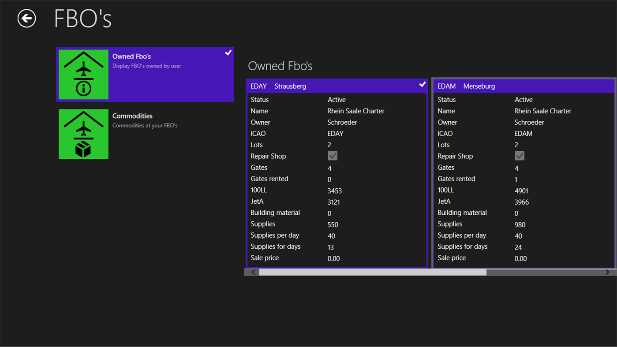This screenshot has width=617, height=347.
Task: Toggle Repair Shop checkbox for EDAY
Action: coord(333,156)
